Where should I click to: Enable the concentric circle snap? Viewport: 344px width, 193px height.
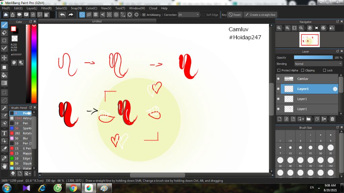(116, 15)
